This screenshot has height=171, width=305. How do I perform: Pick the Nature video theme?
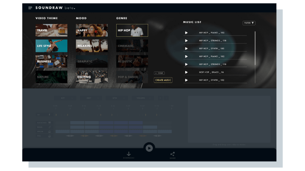point(52,77)
